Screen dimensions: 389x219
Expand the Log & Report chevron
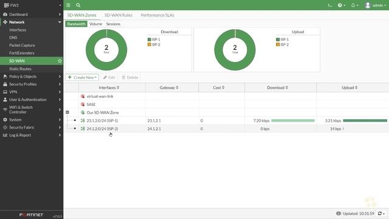[60, 135]
